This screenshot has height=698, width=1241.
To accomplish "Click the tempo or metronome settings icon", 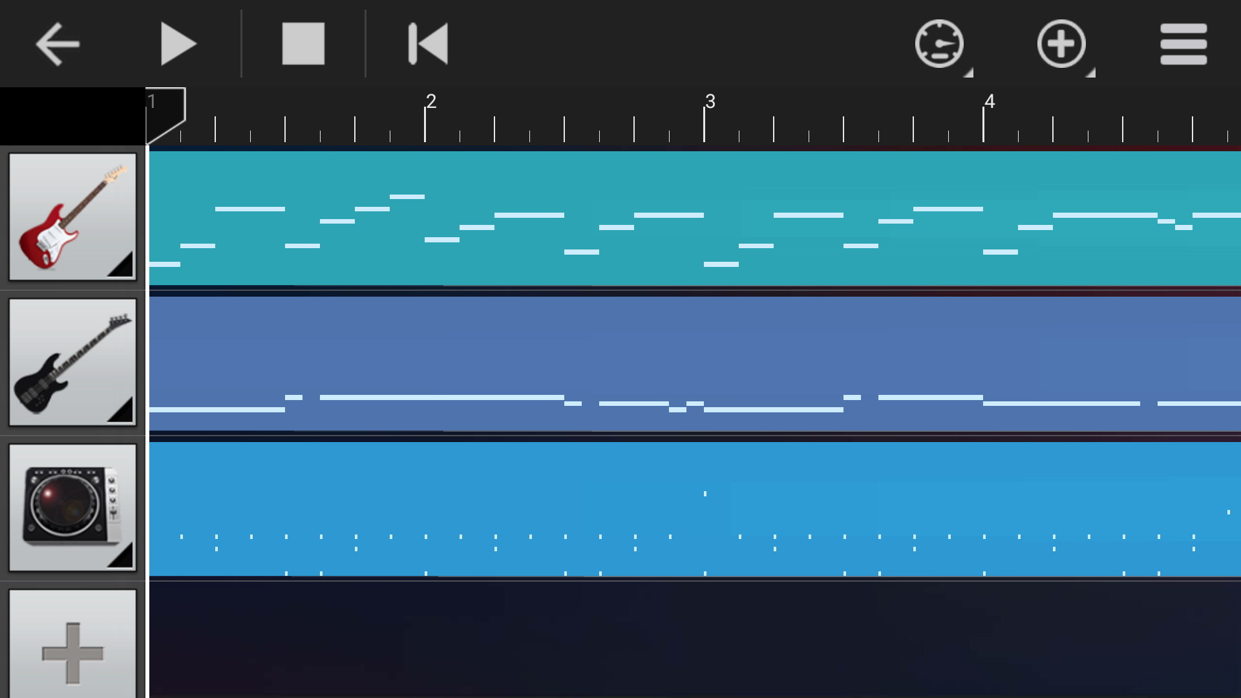I will 938,45.
